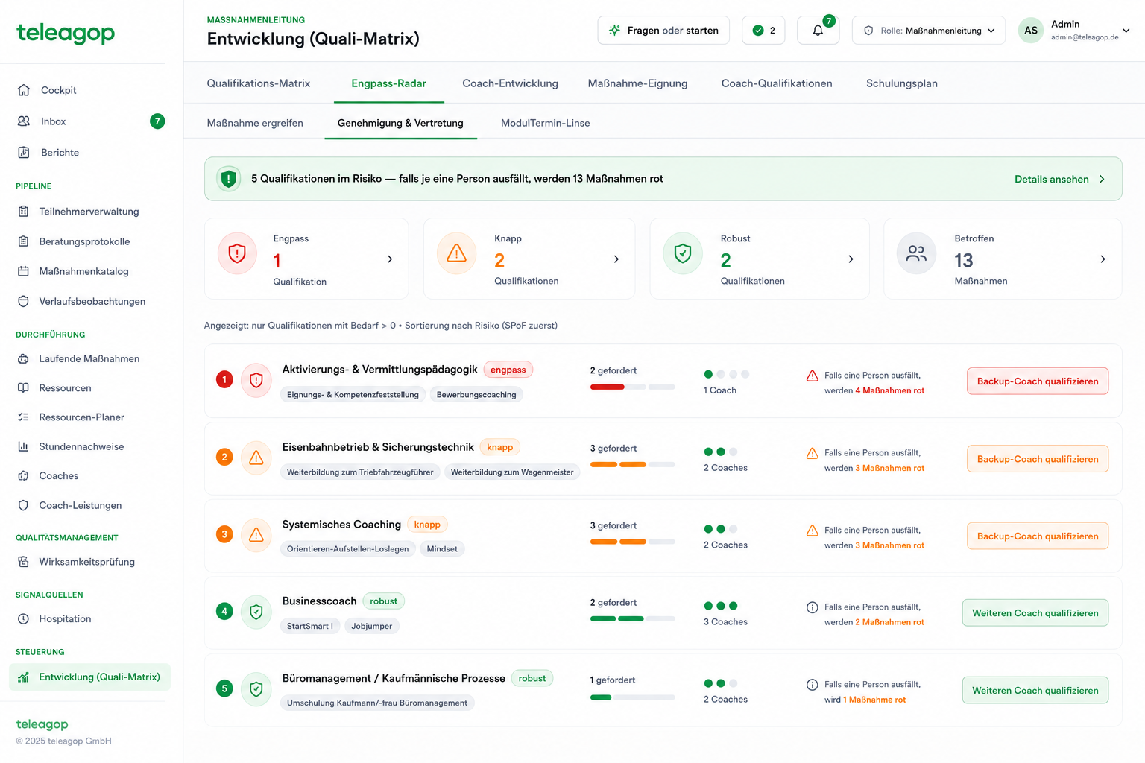The width and height of the screenshot is (1145, 763).
Task: Click Ressourcen-Planer list icon
Action: (x=24, y=417)
